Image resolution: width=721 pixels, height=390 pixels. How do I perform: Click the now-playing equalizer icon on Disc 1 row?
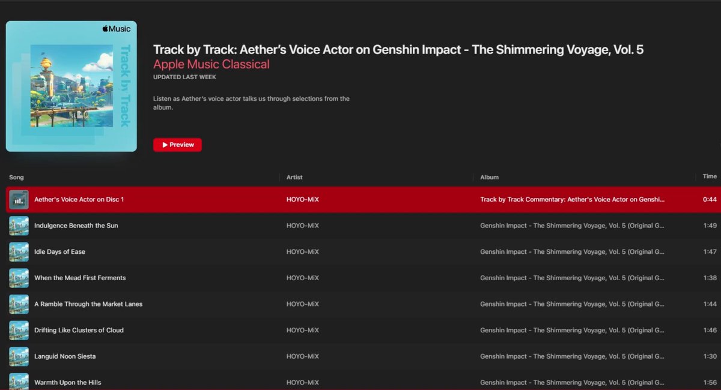[19, 199]
